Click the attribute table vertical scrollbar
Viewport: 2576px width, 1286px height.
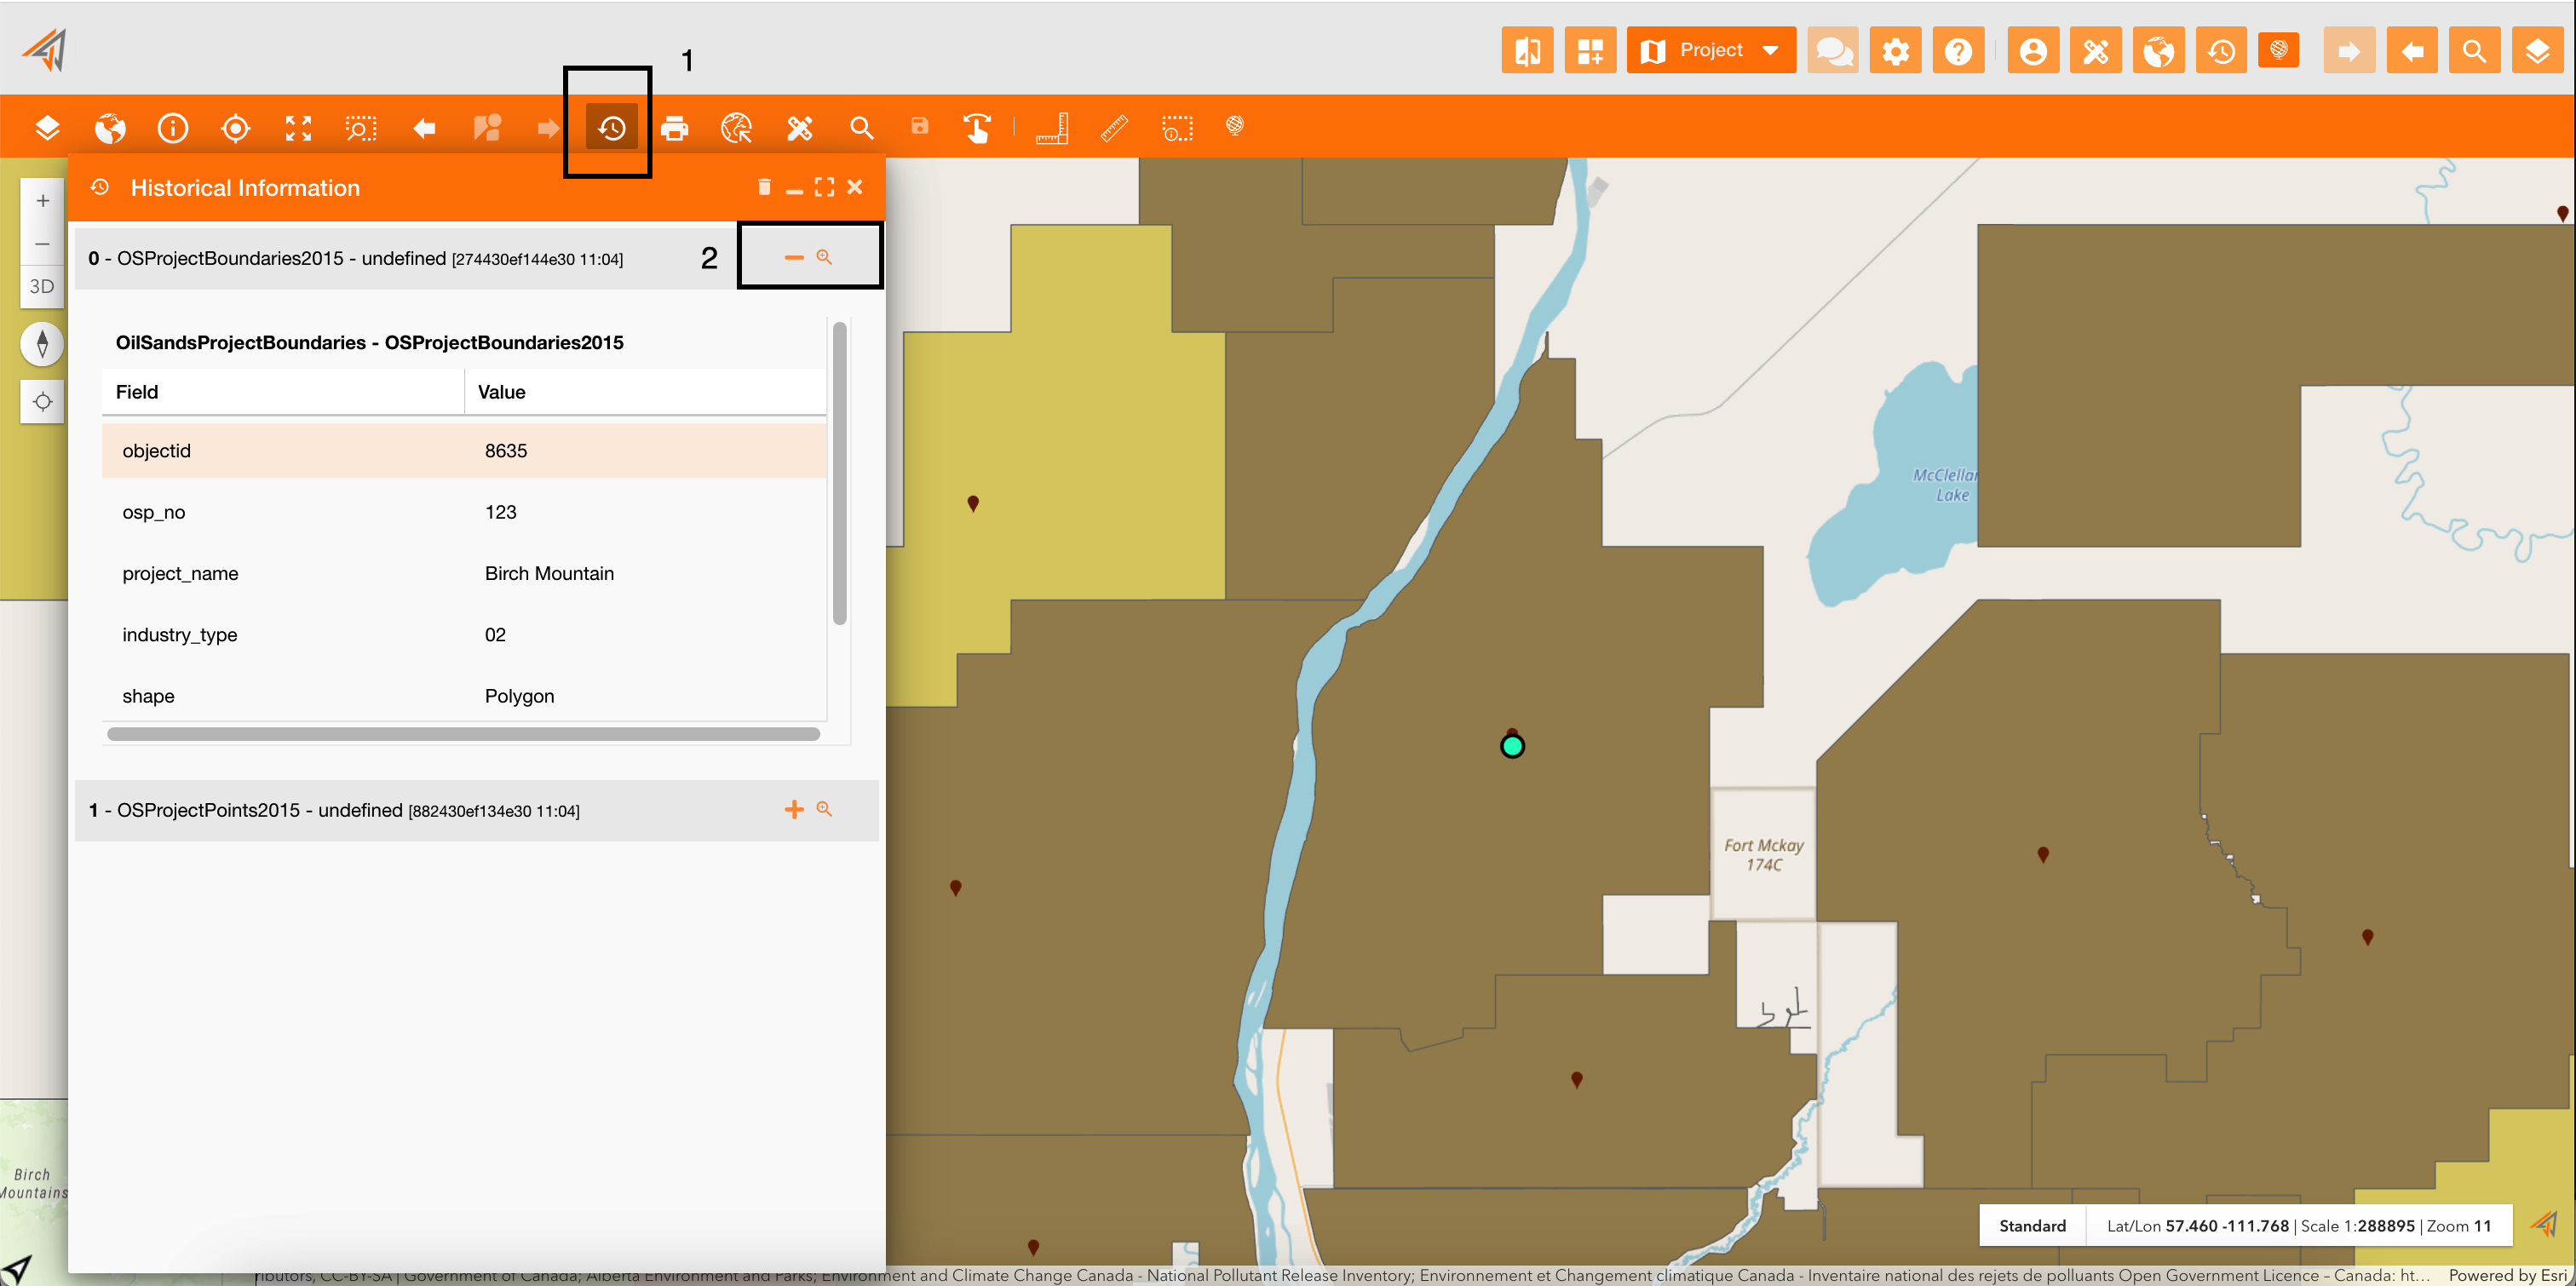coord(840,473)
